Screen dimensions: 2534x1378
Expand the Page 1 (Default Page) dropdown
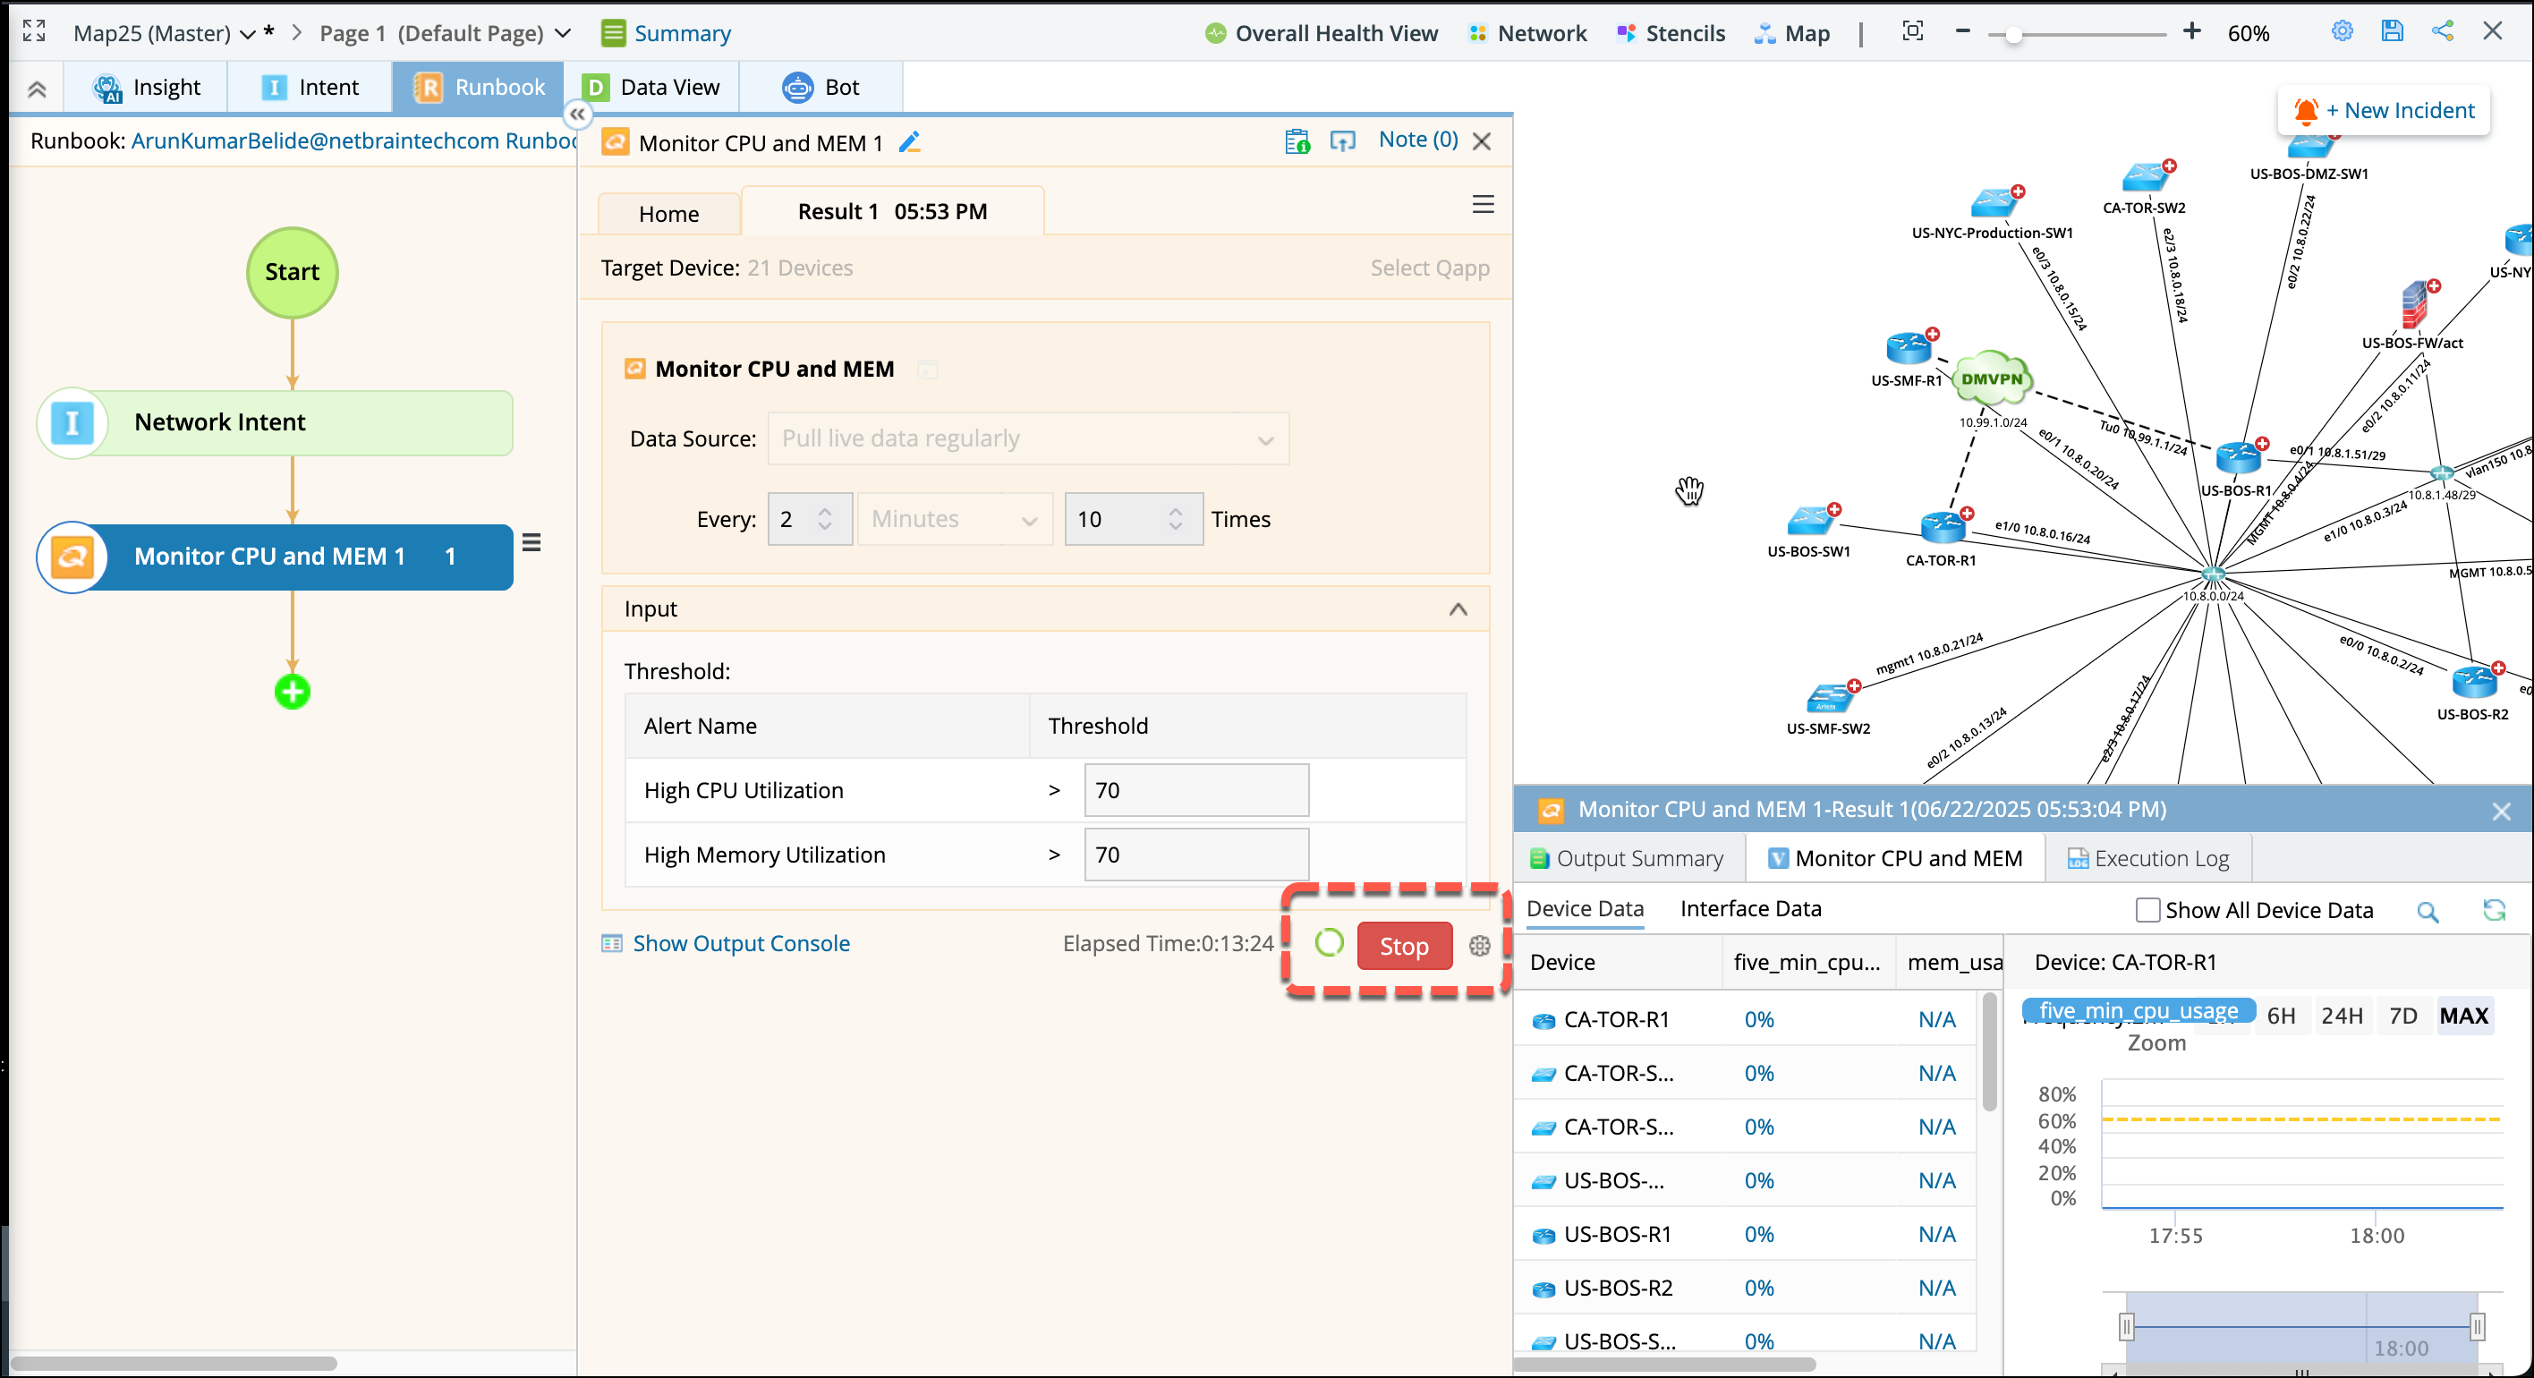(563, 33)
